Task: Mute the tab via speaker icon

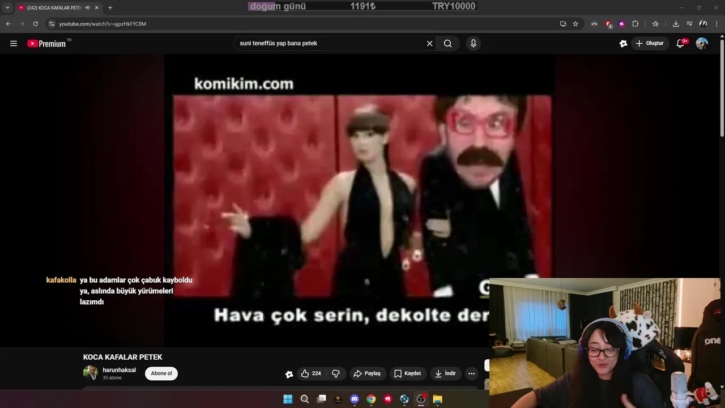Action: 87,8
